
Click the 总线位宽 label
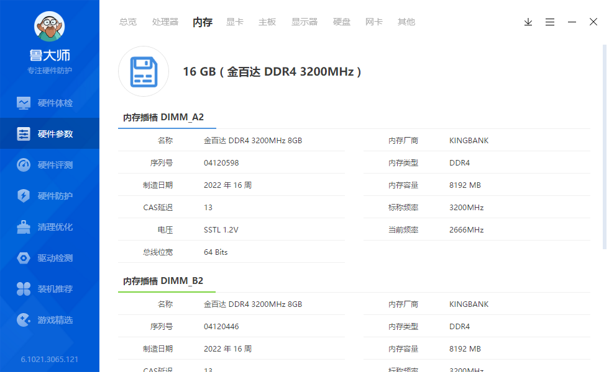pyautogui.click(x=158, y=252)
